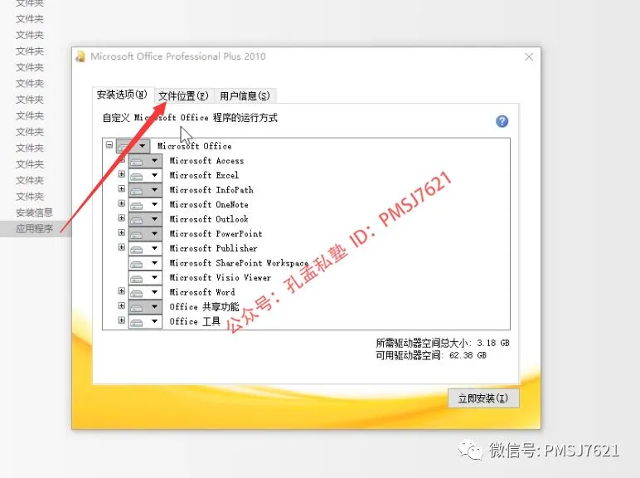
Task: Click 立即安装(I) button
Action: click(483, 398)
